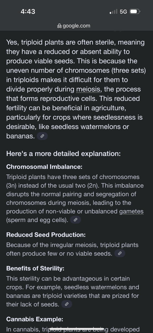Tap the "Reduced Seed Production:" heading
Screen dimensions: 153x333
click(x=46, y=235)
